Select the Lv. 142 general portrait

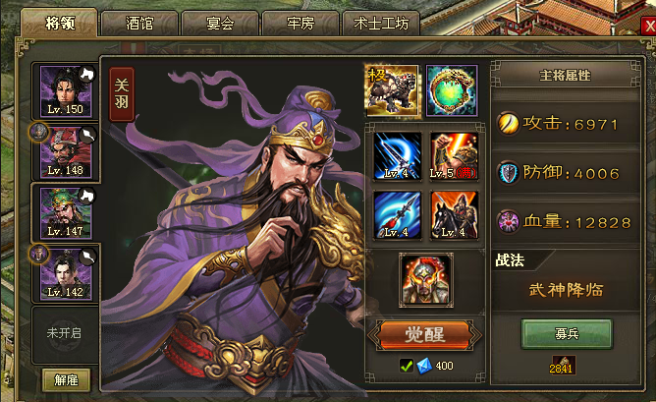coord(66,274)
